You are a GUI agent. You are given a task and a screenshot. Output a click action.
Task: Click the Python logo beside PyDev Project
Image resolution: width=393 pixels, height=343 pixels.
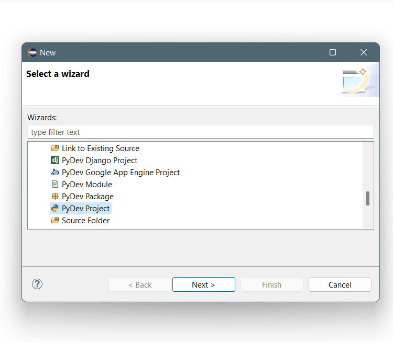(55, 209)
